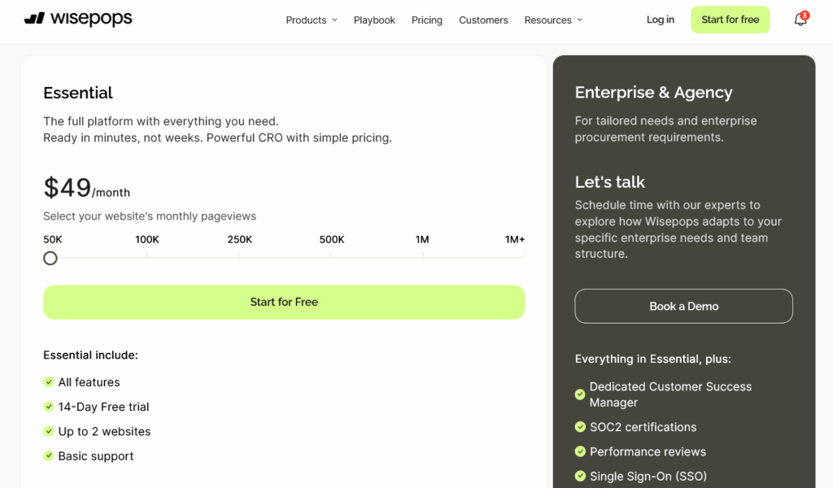Select the 1M+ pageviews label
Viewport: 833px width, 488px height.
[515, 239]
